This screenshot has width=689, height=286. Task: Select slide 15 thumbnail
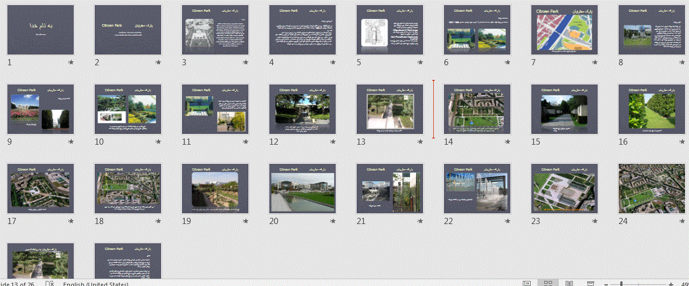point(564,109)
